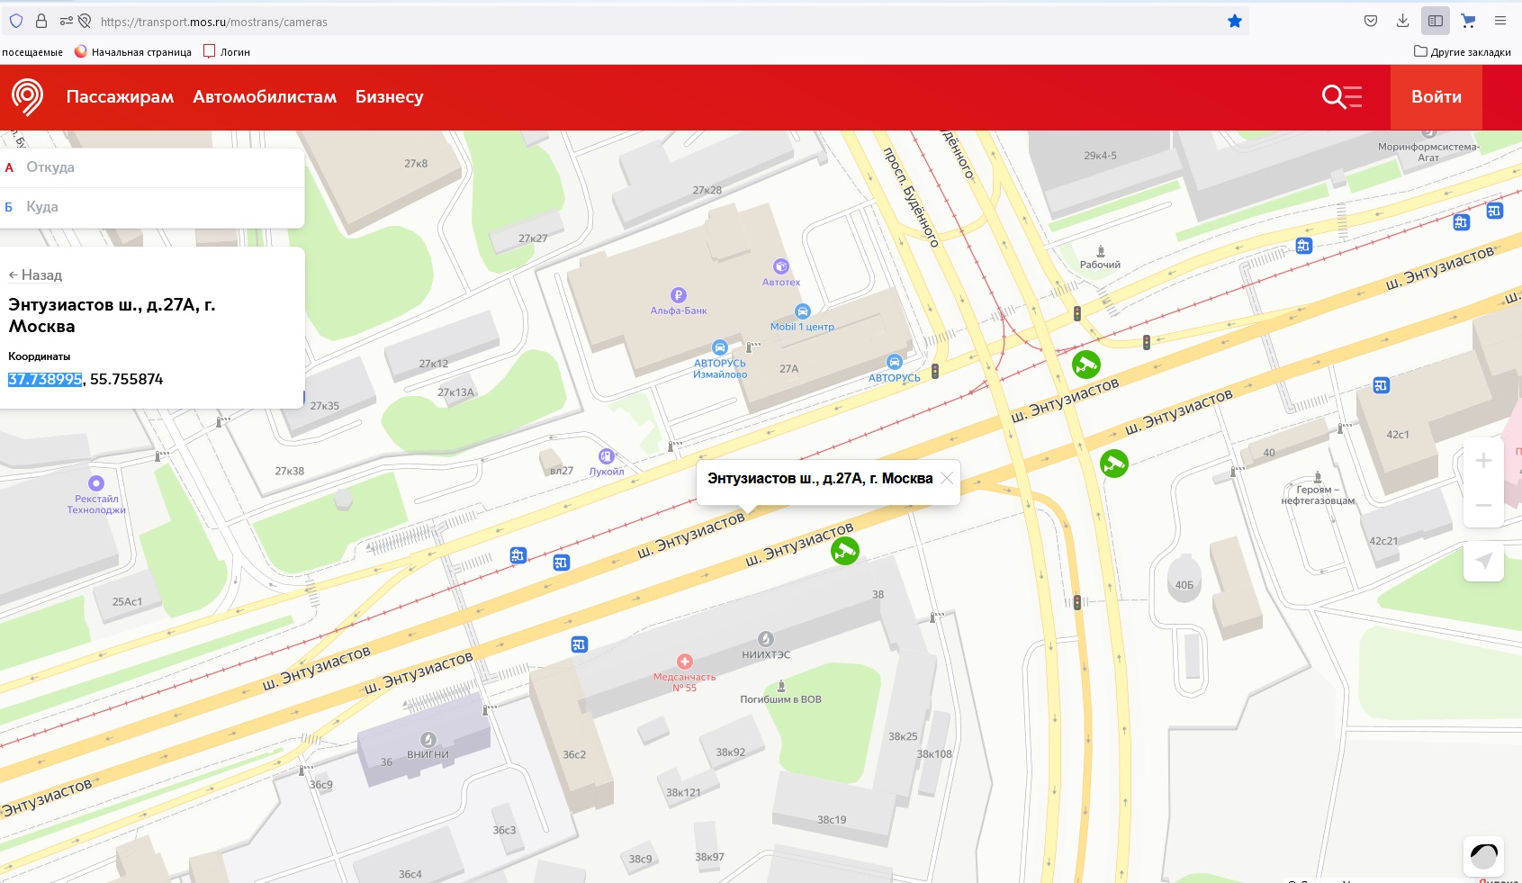Screen dimensions: 1522x883
Task: Open the Пассажирам menu item
Action: point(120,97)
